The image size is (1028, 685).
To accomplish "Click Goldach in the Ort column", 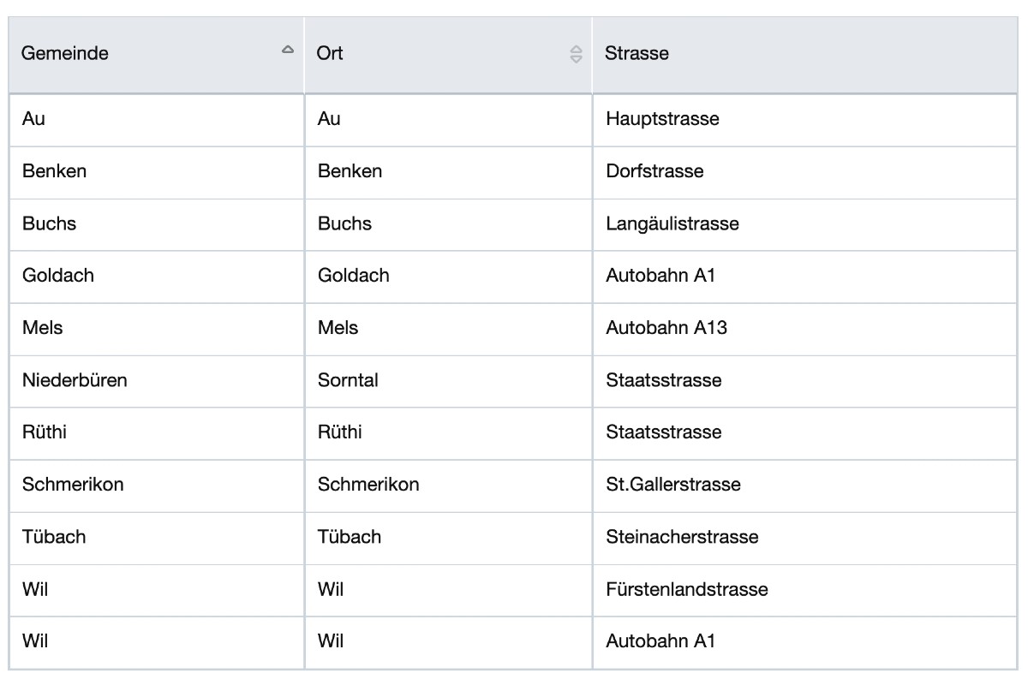I will [x=353, y=276].
